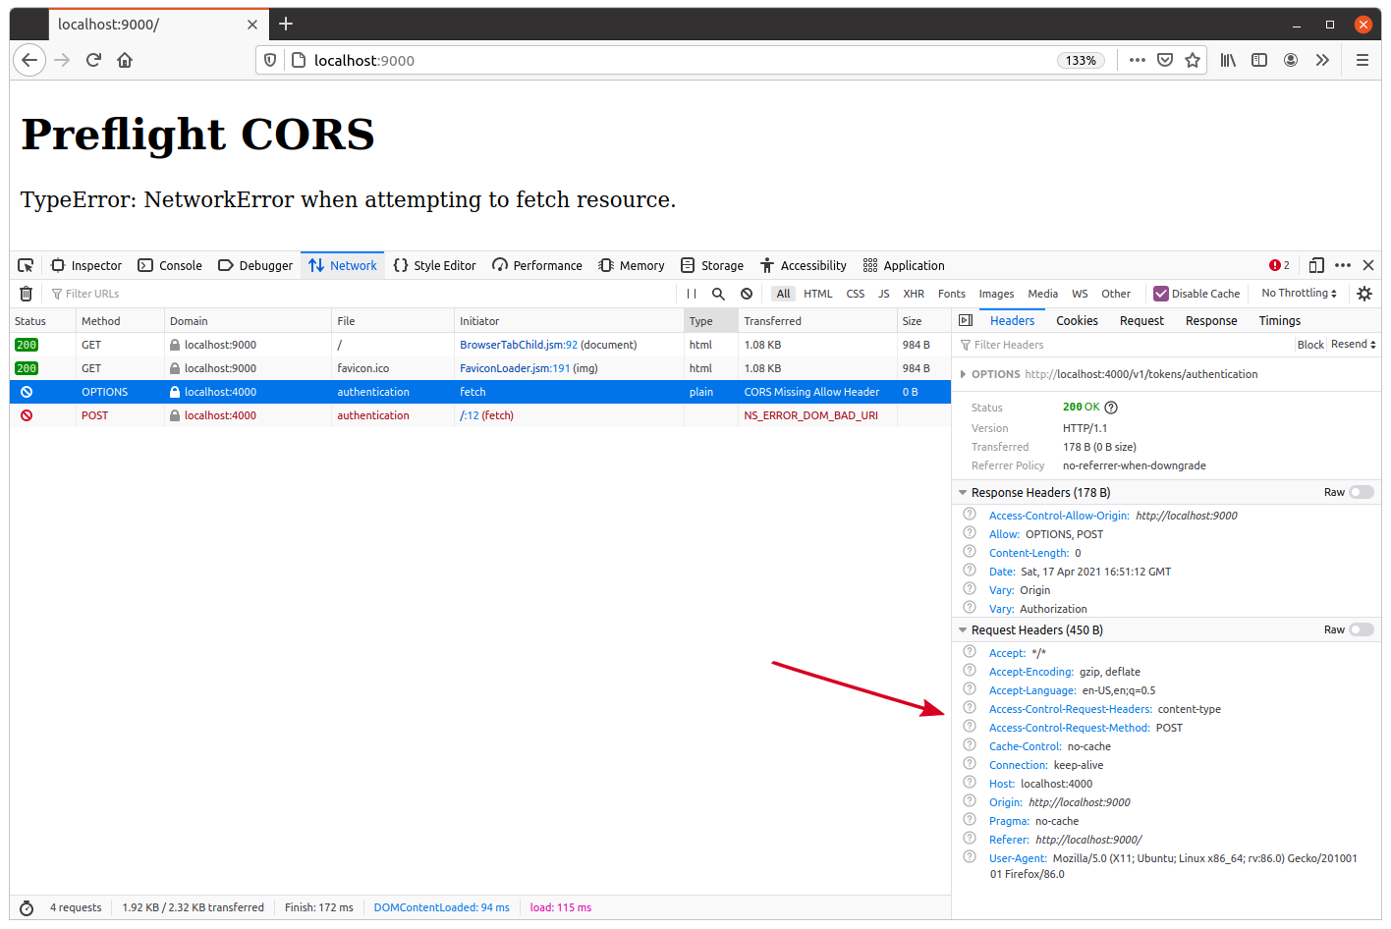Expand the OPTIONS request URL details

[963, 374]
